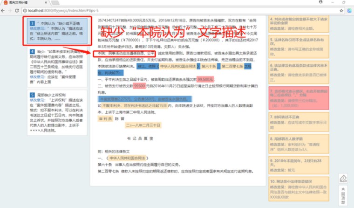Close the 裁判文书纠错 browser tab
354x208 pixels.
(46, 2)
